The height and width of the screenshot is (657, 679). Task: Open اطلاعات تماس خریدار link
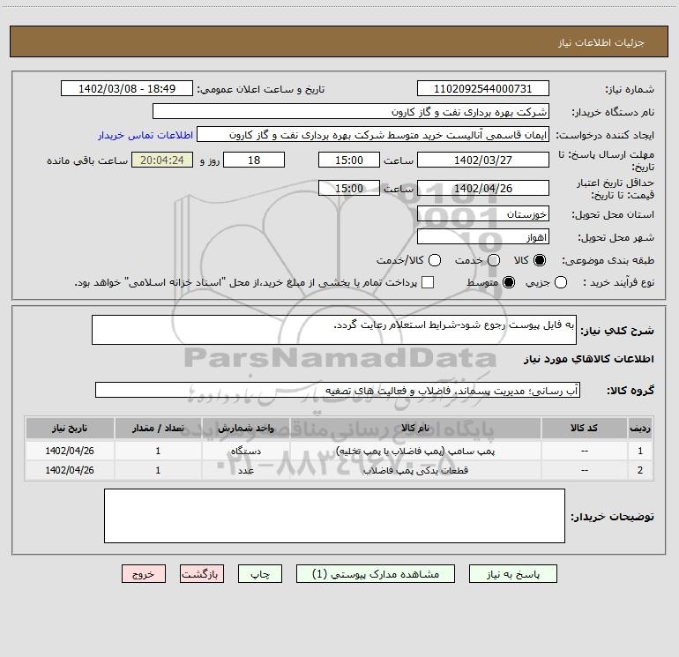click(x=145, y=135)
